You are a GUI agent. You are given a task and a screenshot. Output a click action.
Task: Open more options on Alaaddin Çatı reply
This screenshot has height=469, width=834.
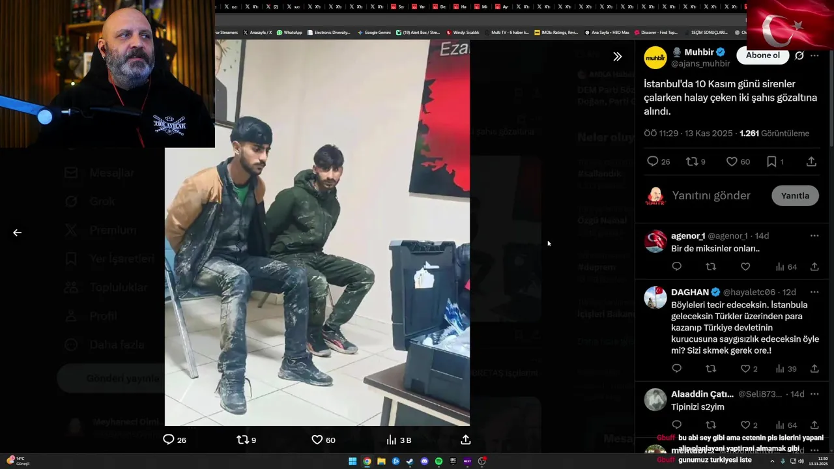[x=814, y=394]
